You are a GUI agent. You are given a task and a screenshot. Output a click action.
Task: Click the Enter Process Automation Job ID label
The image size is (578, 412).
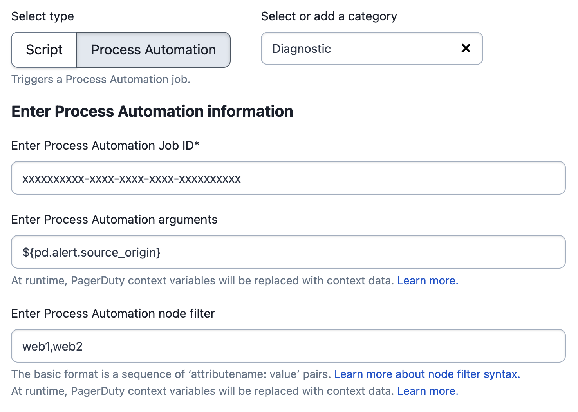105,146
